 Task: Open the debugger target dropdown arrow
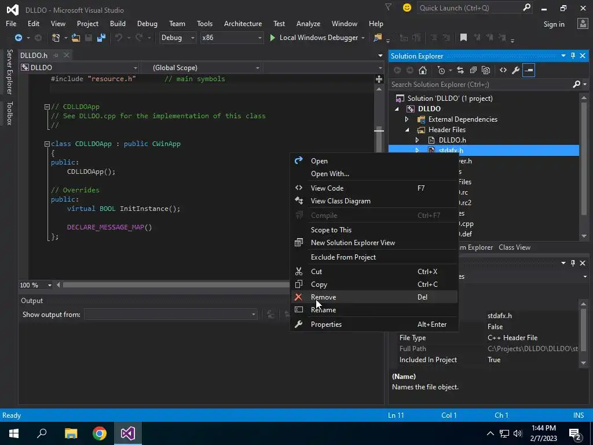[363, 38]
